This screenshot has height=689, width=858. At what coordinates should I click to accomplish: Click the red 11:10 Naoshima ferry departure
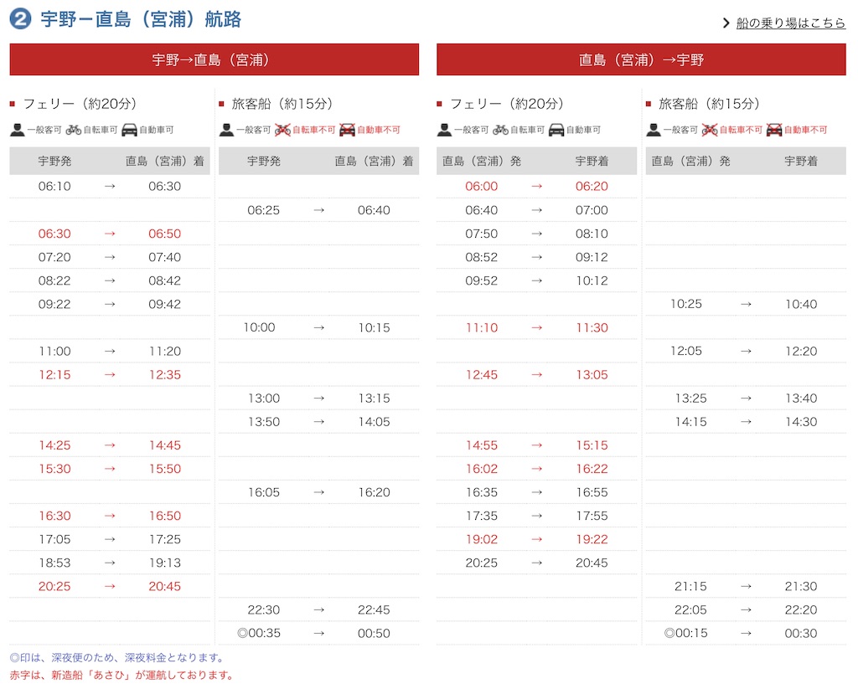(482, 328)
